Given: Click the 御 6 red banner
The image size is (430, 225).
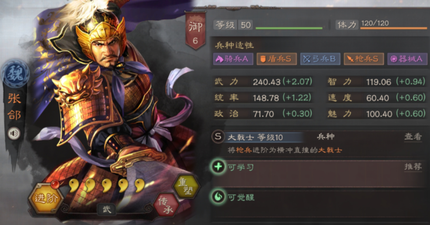Looking at the screenshot, I should click(195, 31).
